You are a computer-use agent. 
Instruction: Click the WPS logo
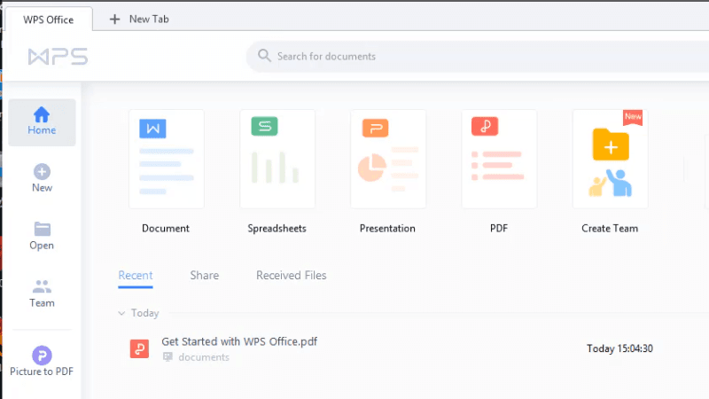point(58,57)
